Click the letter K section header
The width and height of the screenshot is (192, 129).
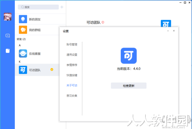[20, 62]
